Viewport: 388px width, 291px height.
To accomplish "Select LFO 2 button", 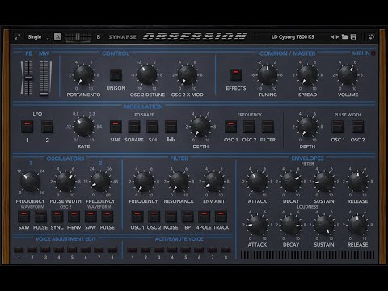I will point(47,126).
